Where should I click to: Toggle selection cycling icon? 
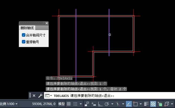coord(160,104)
